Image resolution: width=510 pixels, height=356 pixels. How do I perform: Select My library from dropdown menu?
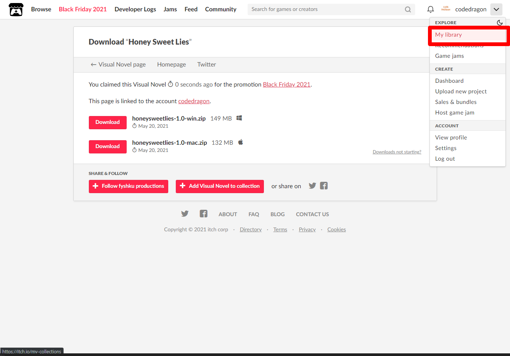tap(468, 35)
